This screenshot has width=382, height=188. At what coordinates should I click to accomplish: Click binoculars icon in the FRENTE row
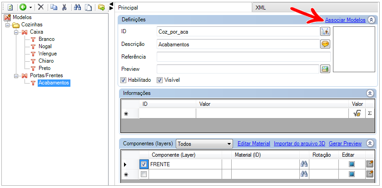[304, 164]
